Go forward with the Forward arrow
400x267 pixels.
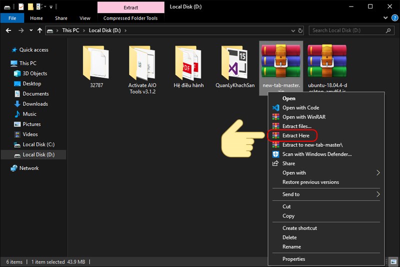pyautogui.click(x=21, y=30)
